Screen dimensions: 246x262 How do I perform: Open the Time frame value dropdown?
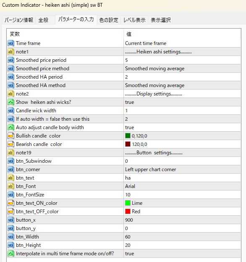[182, 43]
